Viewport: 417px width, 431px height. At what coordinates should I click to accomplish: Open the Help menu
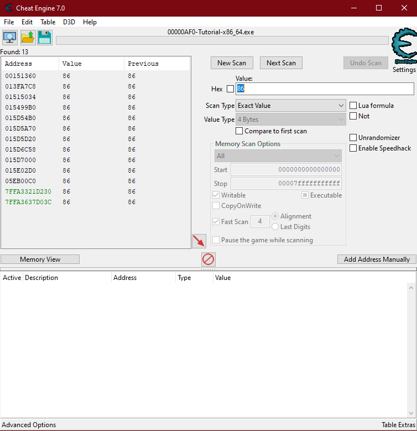(90, 22)
